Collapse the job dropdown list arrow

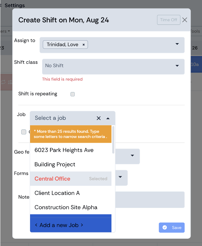(108, 119)
